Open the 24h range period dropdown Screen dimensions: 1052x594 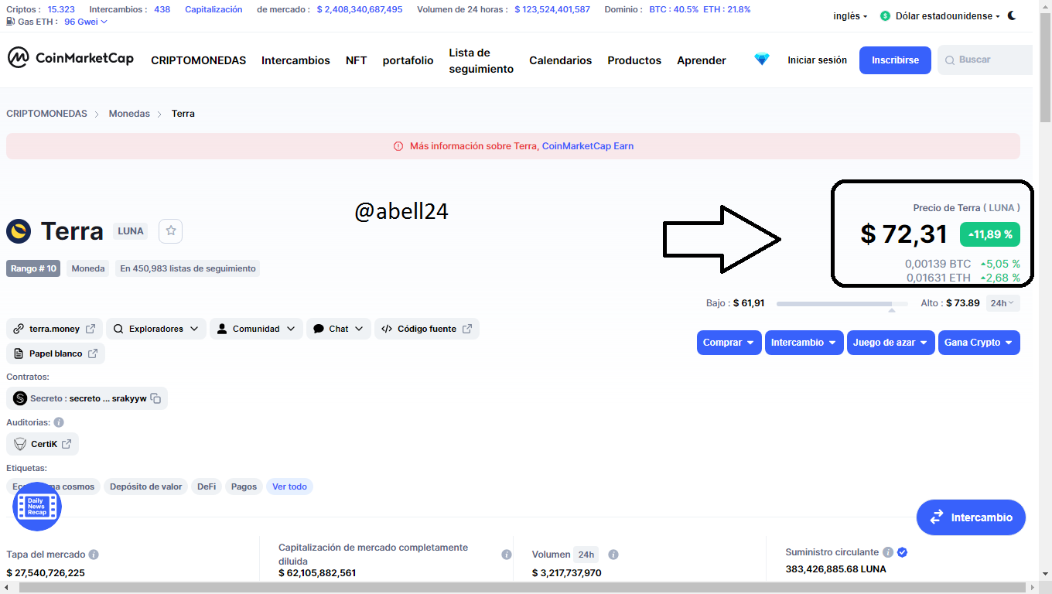tap(1002, 303)
